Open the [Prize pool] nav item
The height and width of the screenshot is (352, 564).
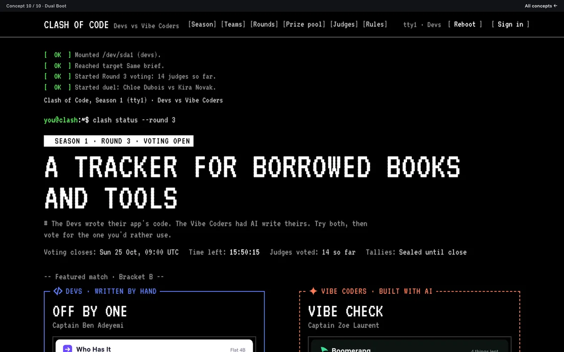coord(304,24)
